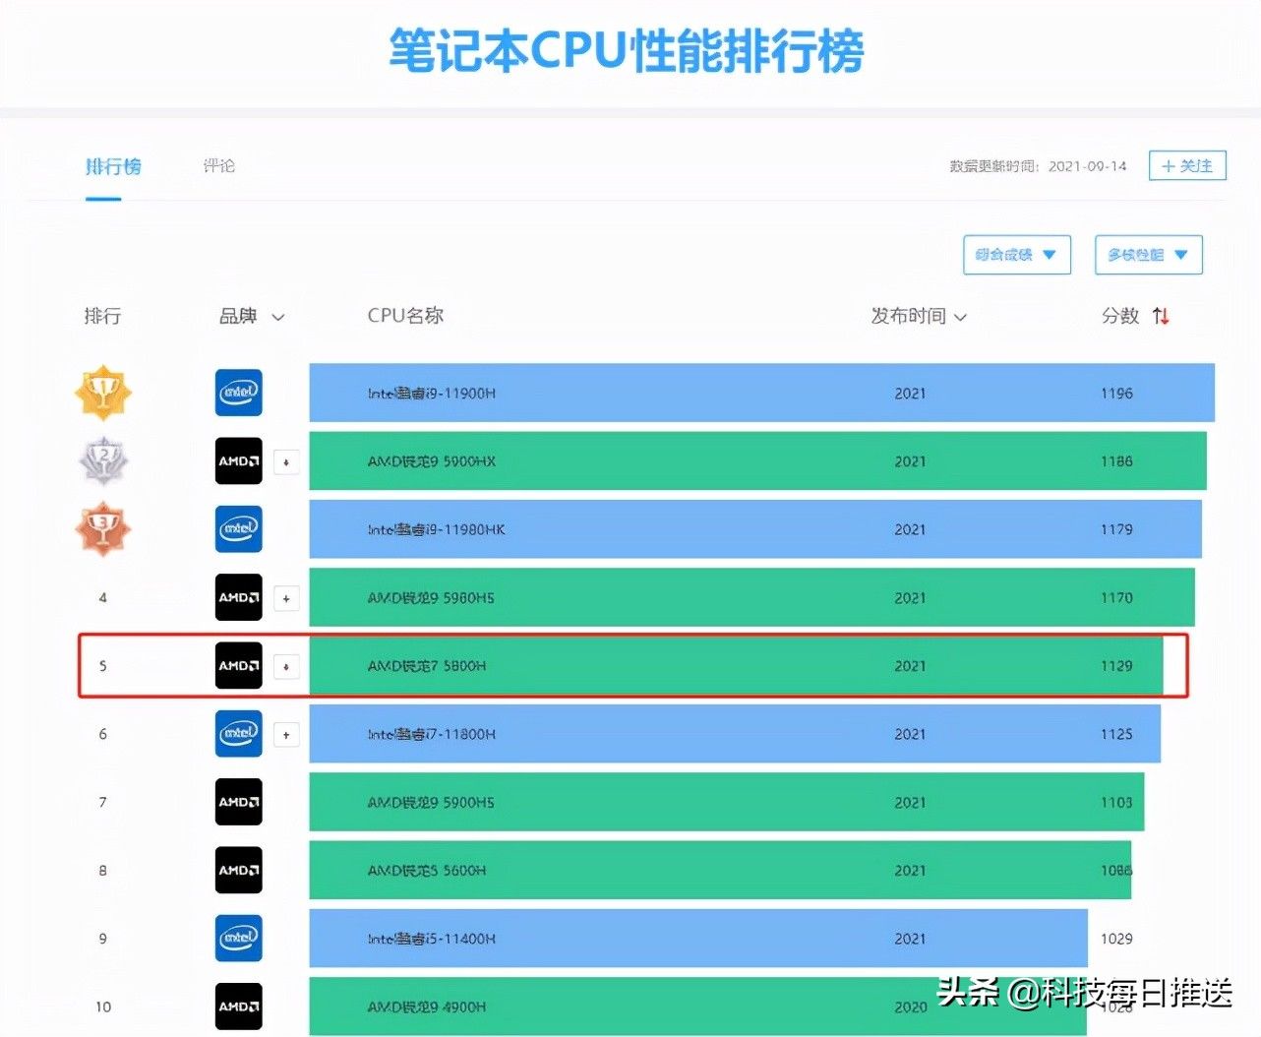Click the rank number 4
Screen dimensions: 1261x1037
[103, 598]
